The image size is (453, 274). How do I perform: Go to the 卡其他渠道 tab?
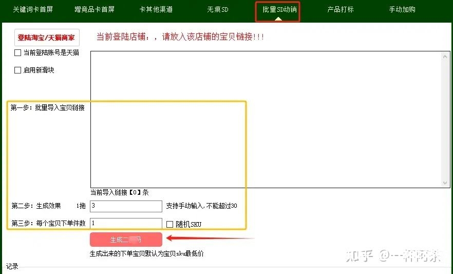click(x=156, y=9)
